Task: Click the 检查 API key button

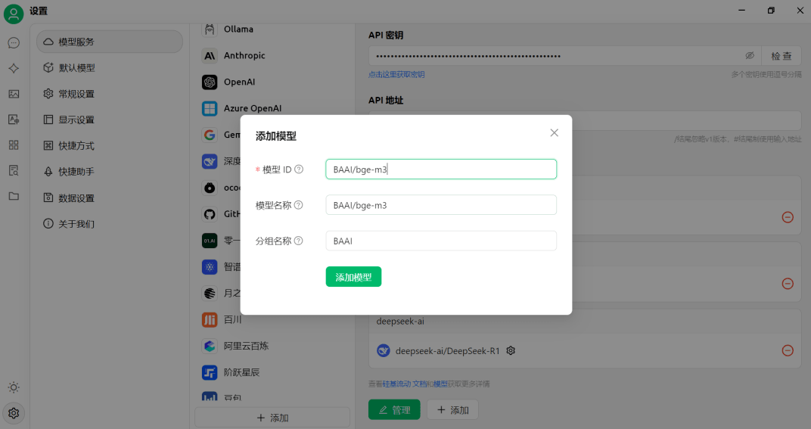Action: pos(781,56)
